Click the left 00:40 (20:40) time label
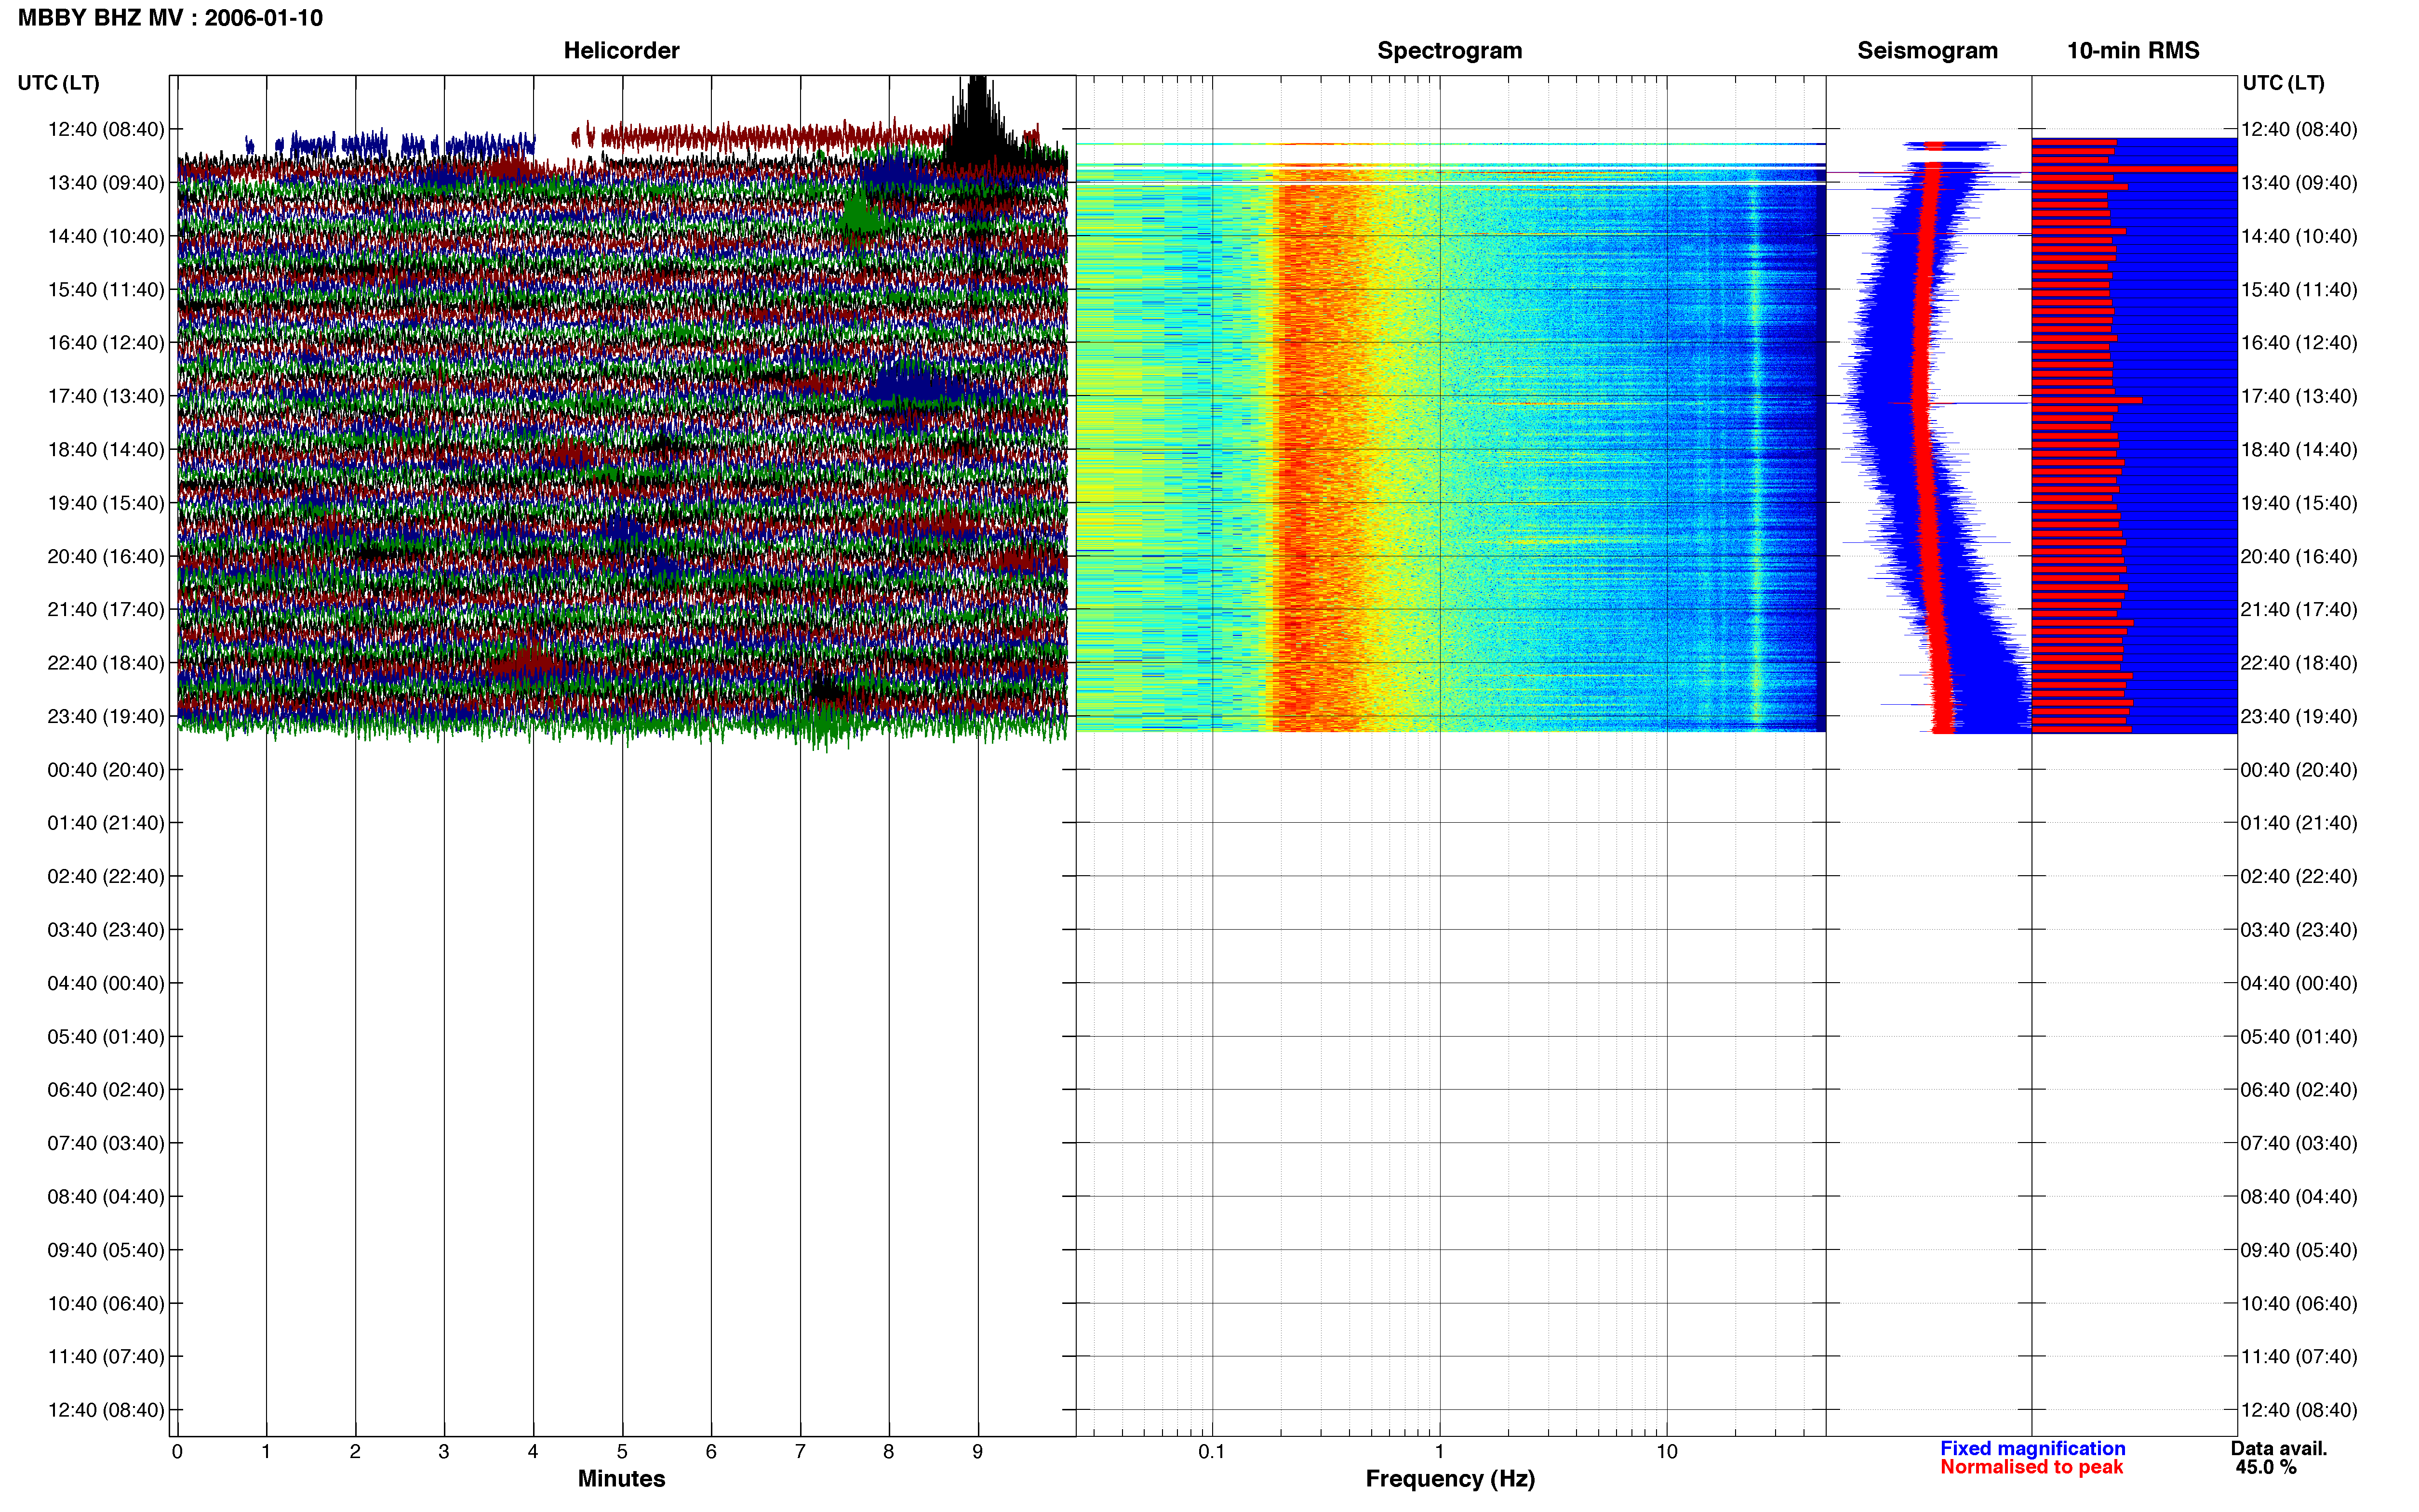 tap(106, 770)
